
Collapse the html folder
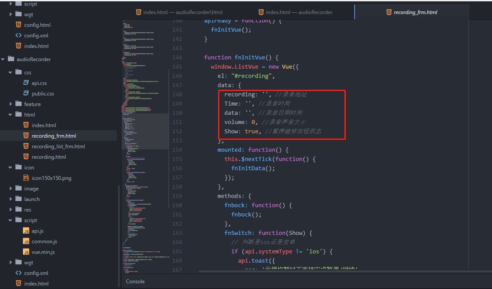[x=10, y=115]
